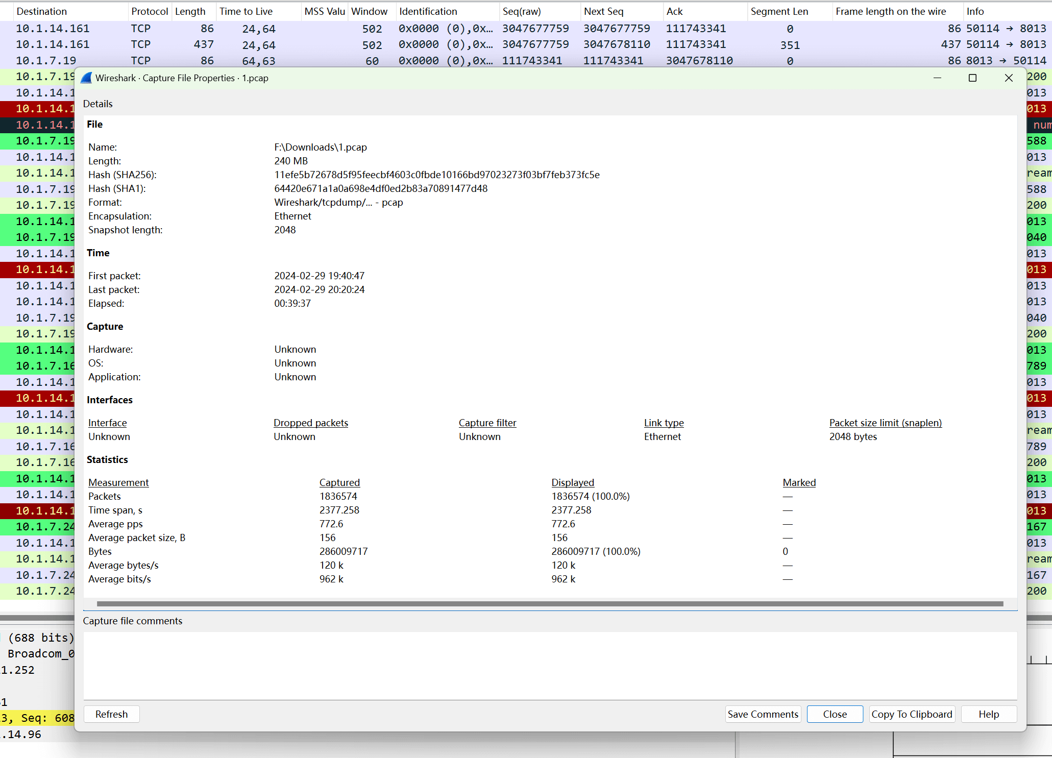The width and height of the screenshot is (1052, 758).
Task: Click the Captured column heading
Action: tap(339, 482)
